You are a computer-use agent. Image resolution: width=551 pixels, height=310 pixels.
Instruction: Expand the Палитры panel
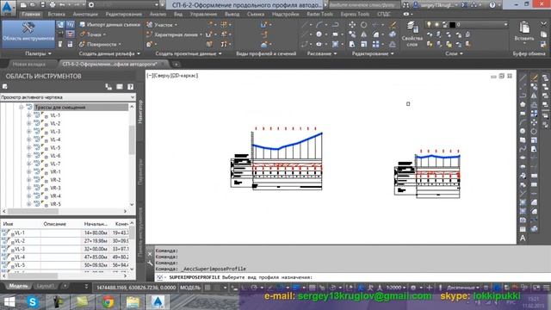coord(38,53)
